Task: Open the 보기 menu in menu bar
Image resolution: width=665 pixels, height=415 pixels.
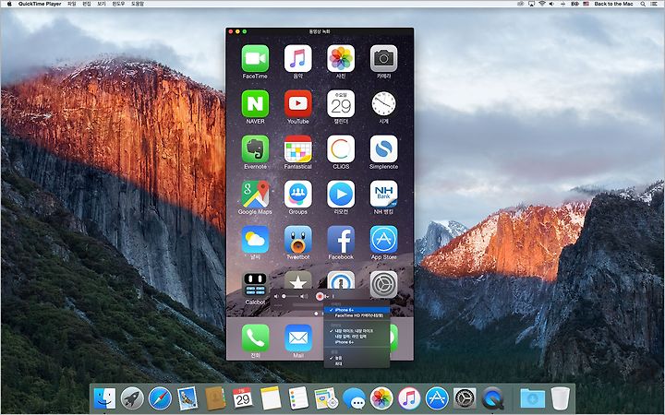Action: tap(101, 4)
